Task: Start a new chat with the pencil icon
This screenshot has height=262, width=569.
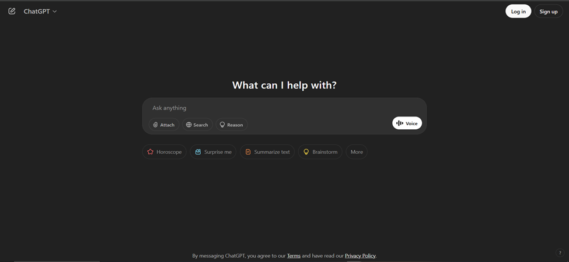Action: 12,11
